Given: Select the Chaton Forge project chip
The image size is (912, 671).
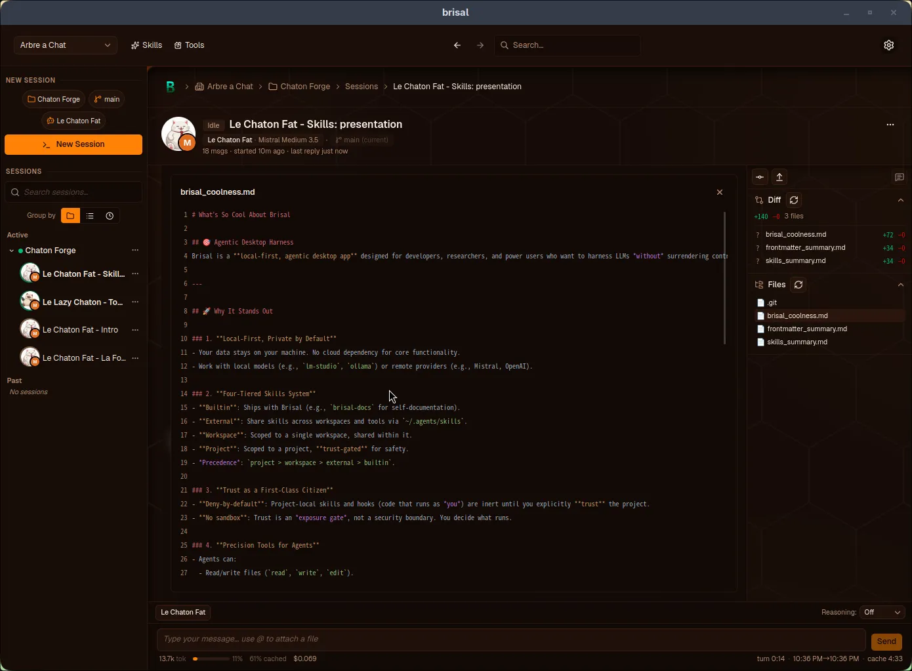Looking at the screenshot, I should (x=54, y=99).
